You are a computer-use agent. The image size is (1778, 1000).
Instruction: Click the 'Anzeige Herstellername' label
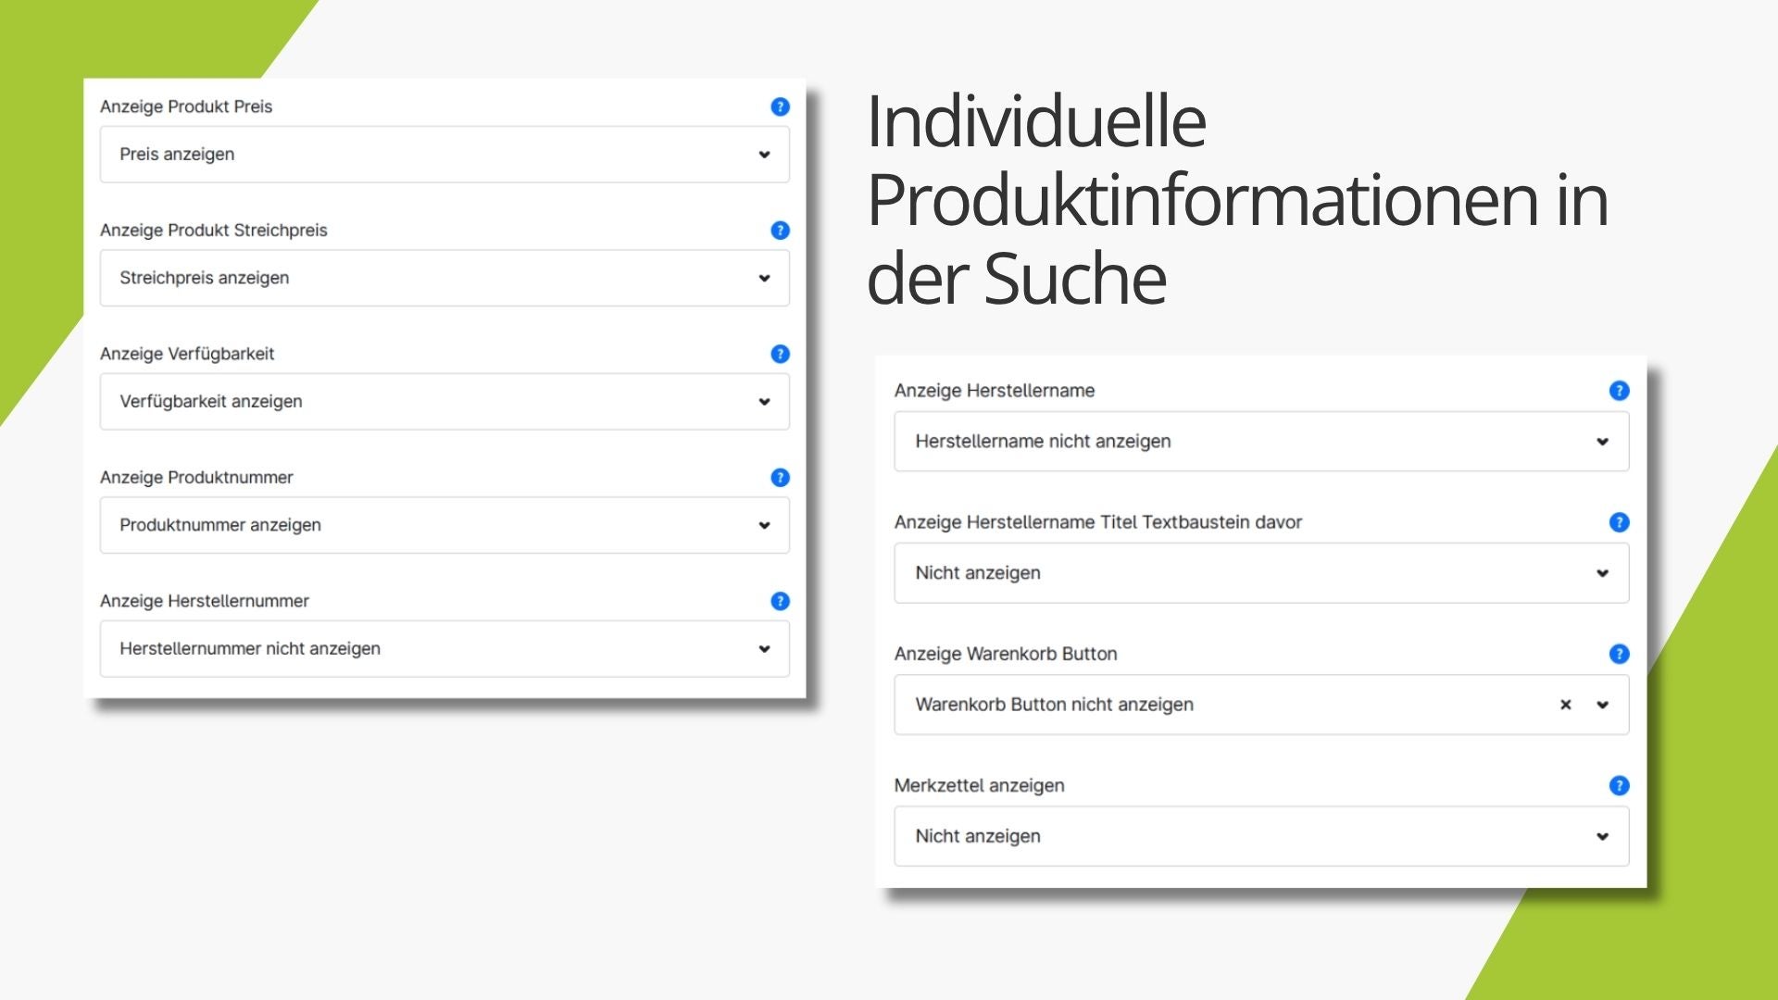995,391
